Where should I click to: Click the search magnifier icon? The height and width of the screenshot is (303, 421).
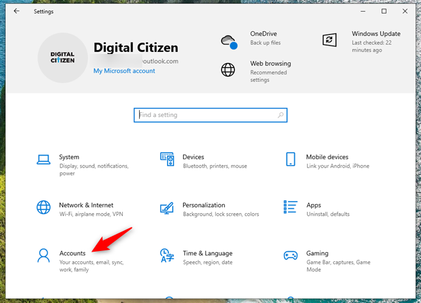coord(281,115)
